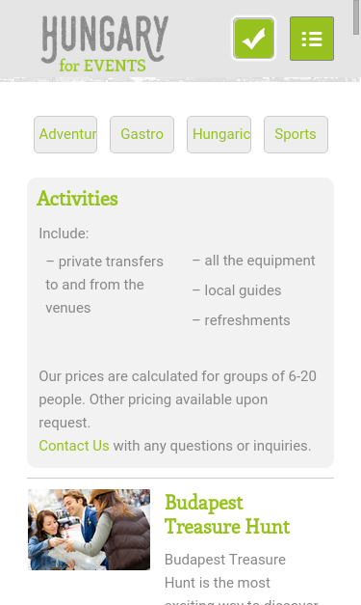
Task: Click the "refreshments" list item
Action: [242, 320]
